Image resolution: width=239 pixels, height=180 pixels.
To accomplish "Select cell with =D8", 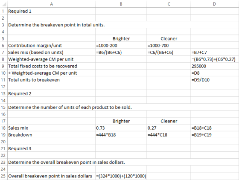I will click(x=215, y=73).
